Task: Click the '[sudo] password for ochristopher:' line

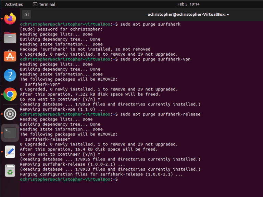Action: [61, 29]
